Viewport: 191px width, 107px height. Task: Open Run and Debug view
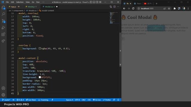coord(3,28)
